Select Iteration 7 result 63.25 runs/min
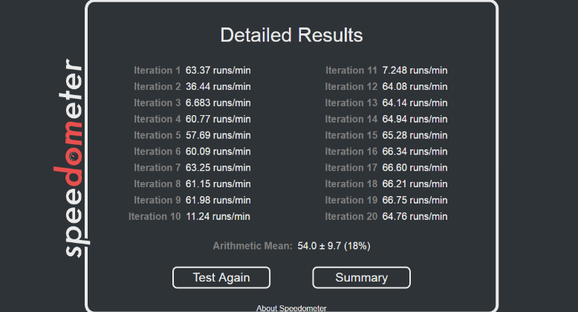This screenshot has width=578, height=312. click(x=218, y=167)
